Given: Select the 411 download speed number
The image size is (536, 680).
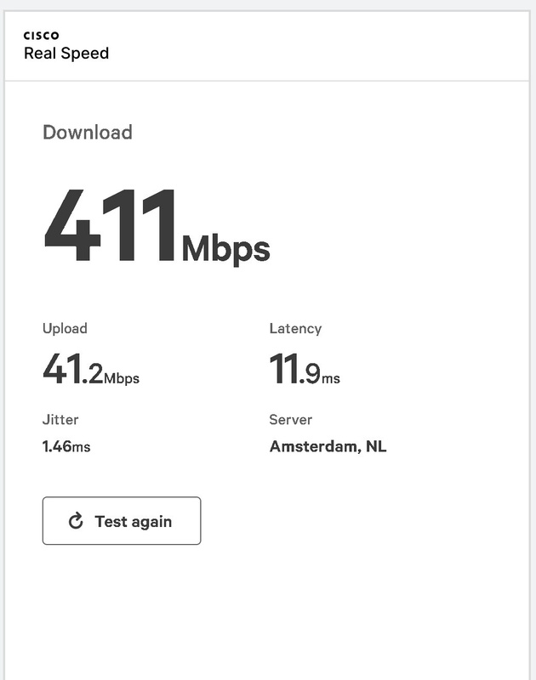Looking at the screenshot, I should [x=110, y=225].
